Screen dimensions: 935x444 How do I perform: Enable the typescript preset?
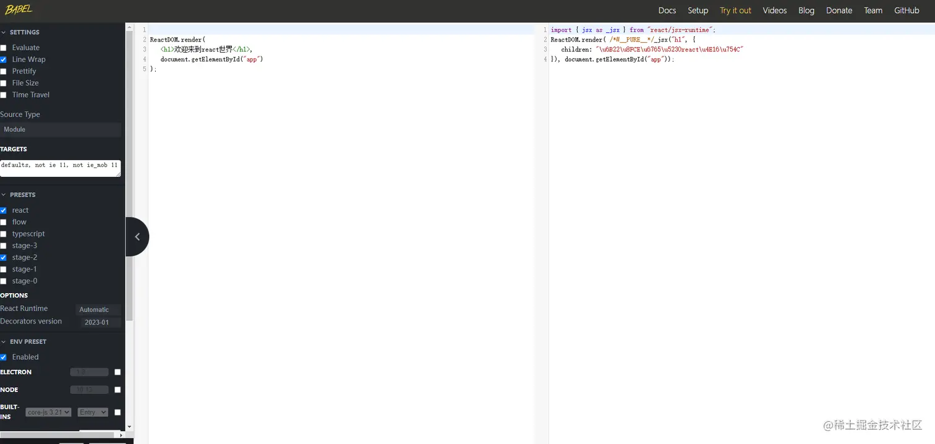pos(4,234)
